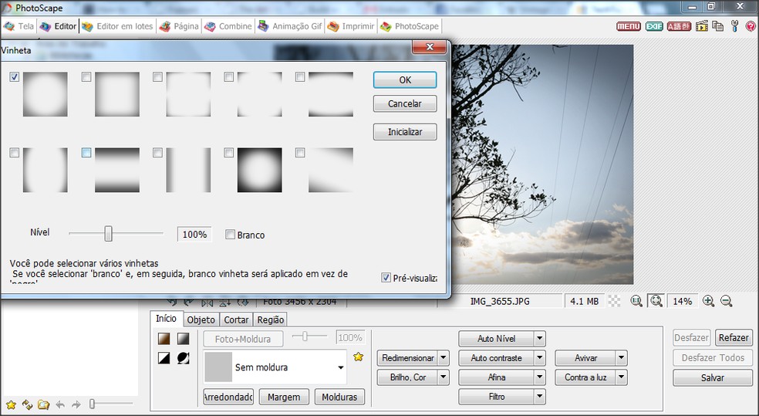The image size is (759, 416).
Task: Switch to the Cortar tab
Action: [x=236, y=320]
